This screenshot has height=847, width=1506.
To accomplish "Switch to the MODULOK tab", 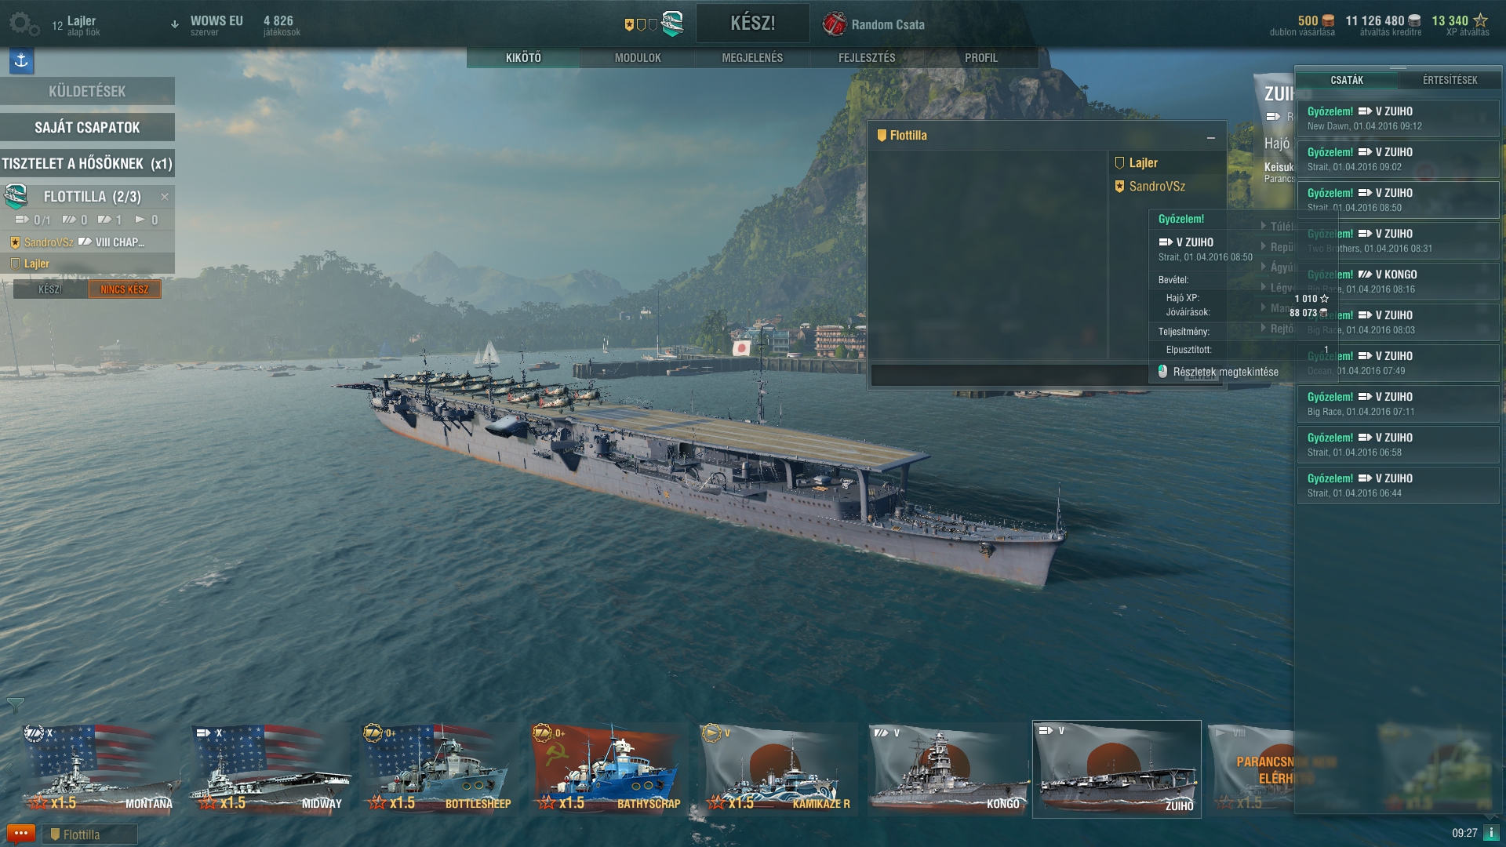I will pyautogui.click(x=638, y=58).
